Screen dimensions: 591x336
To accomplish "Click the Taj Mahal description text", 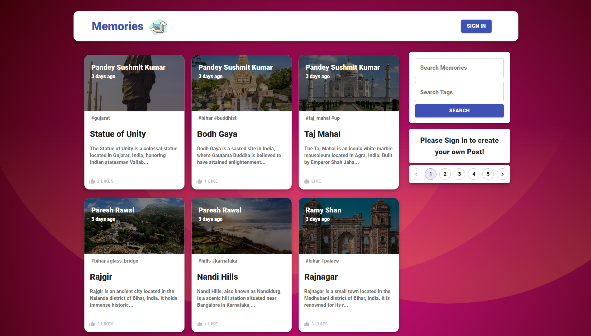I will [348, 155].
